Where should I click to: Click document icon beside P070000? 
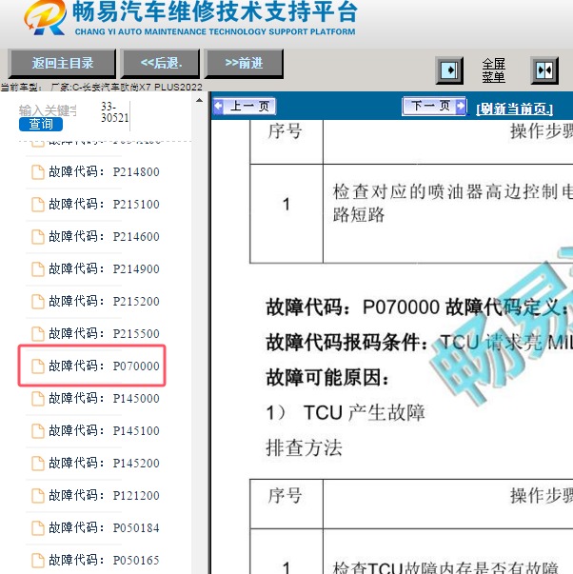[x=38, y=366]
